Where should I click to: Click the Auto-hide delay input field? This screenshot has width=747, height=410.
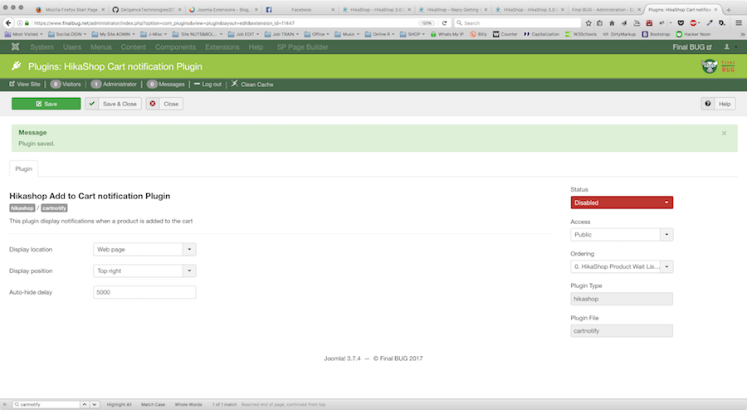point(144,292)
